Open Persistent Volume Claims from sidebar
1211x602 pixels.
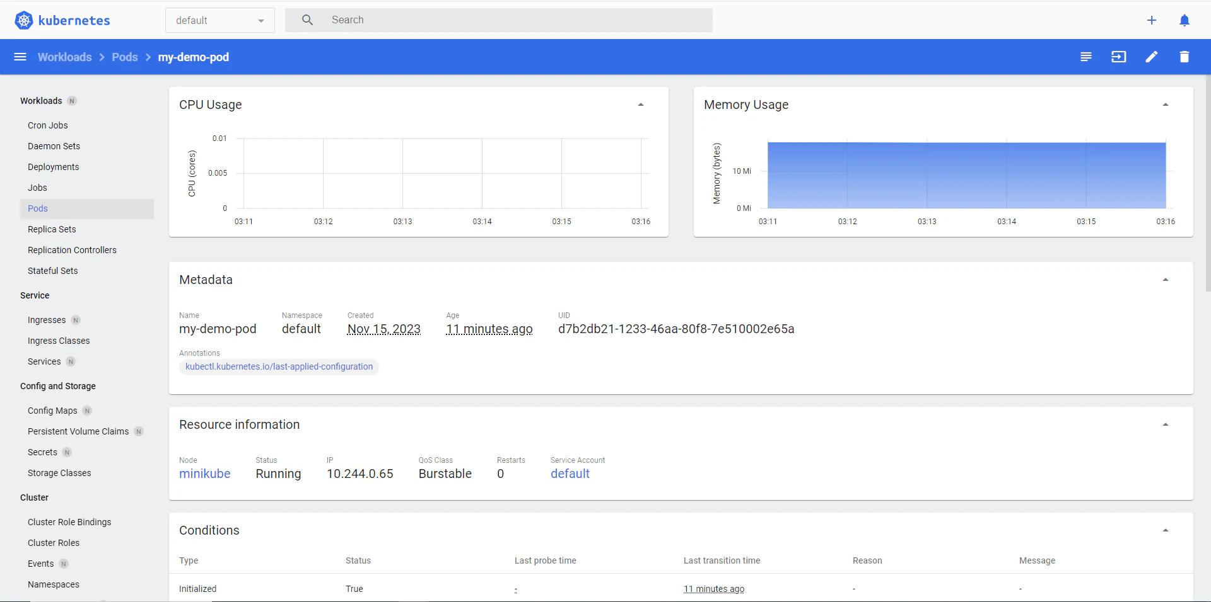click(79, 431)
